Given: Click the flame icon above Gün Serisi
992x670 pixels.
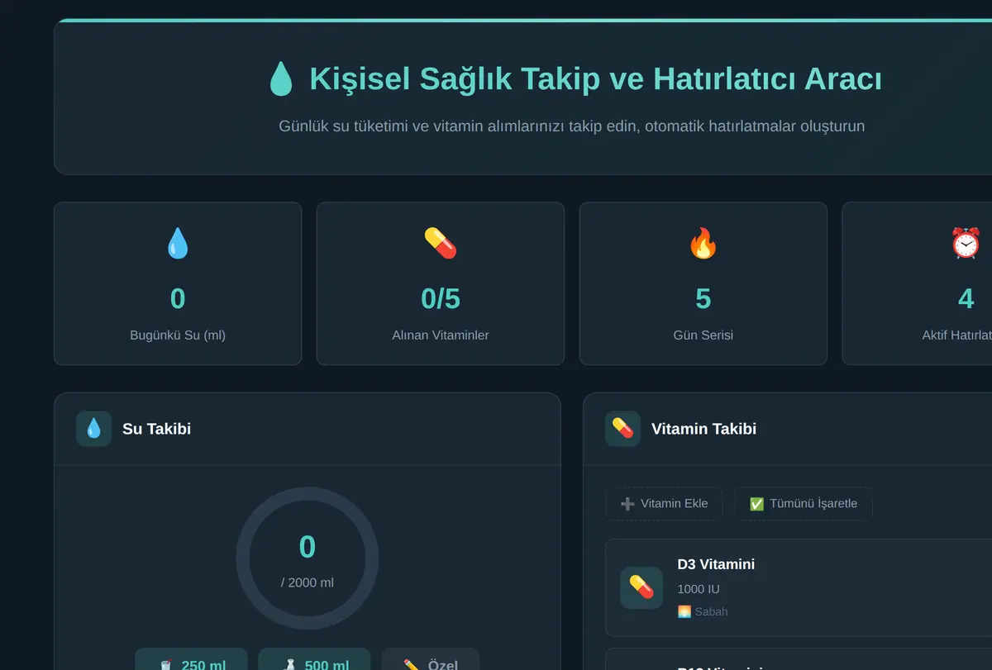Looking at the screenshot, I should click(x=703, y=244).
